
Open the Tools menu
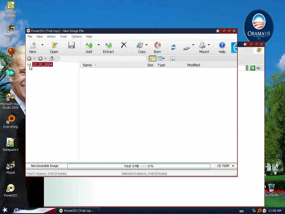tap(63, 37)
